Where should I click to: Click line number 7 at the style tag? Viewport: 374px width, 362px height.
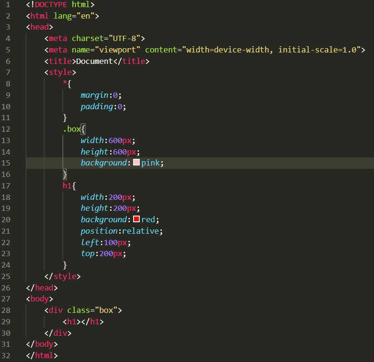coord(8,72)
